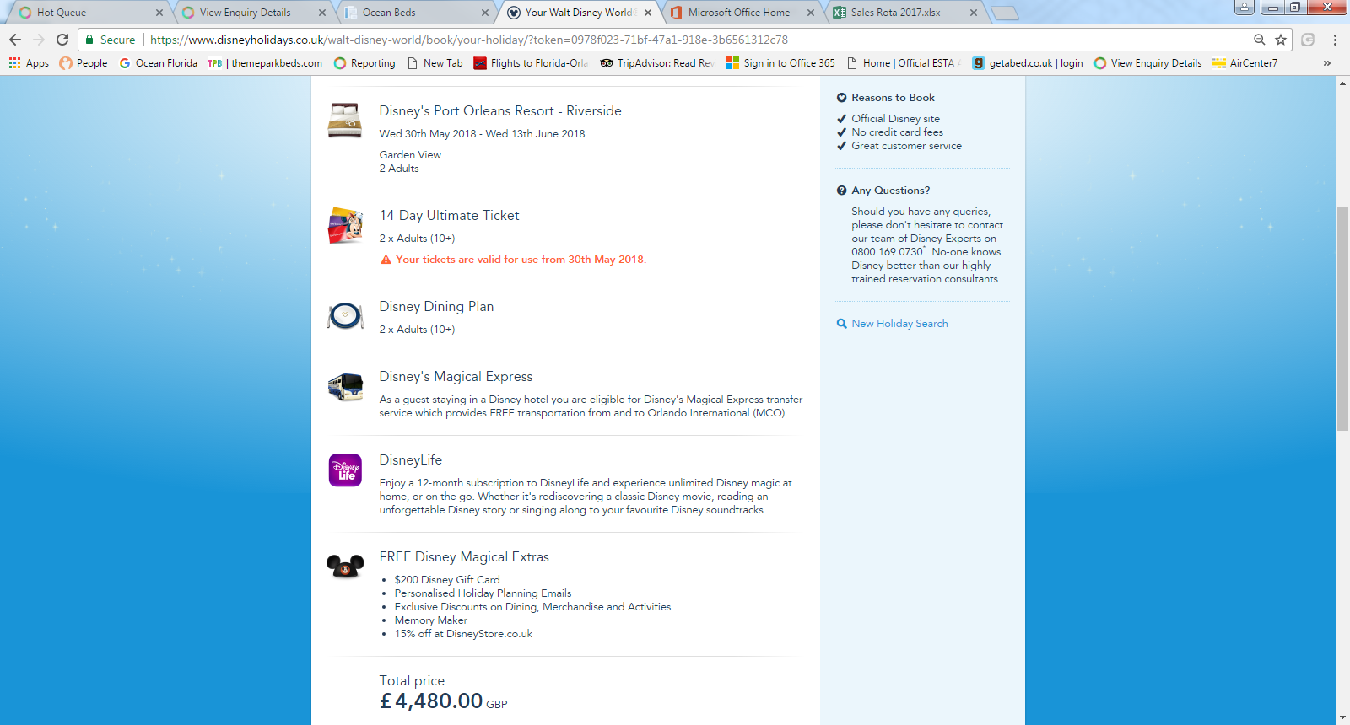Switch to the Hot Queue tab
Viewport: 1350px width, 725px height.
click(89, 13)
